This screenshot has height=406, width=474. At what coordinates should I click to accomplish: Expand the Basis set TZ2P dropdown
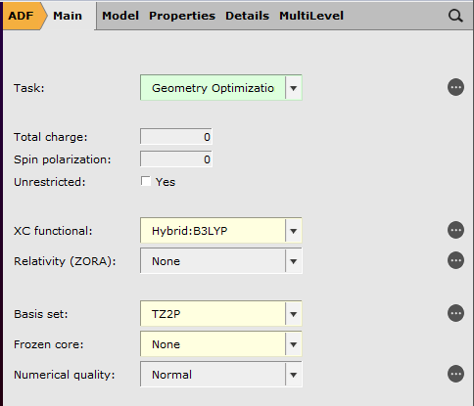click(x=221, y=314)
